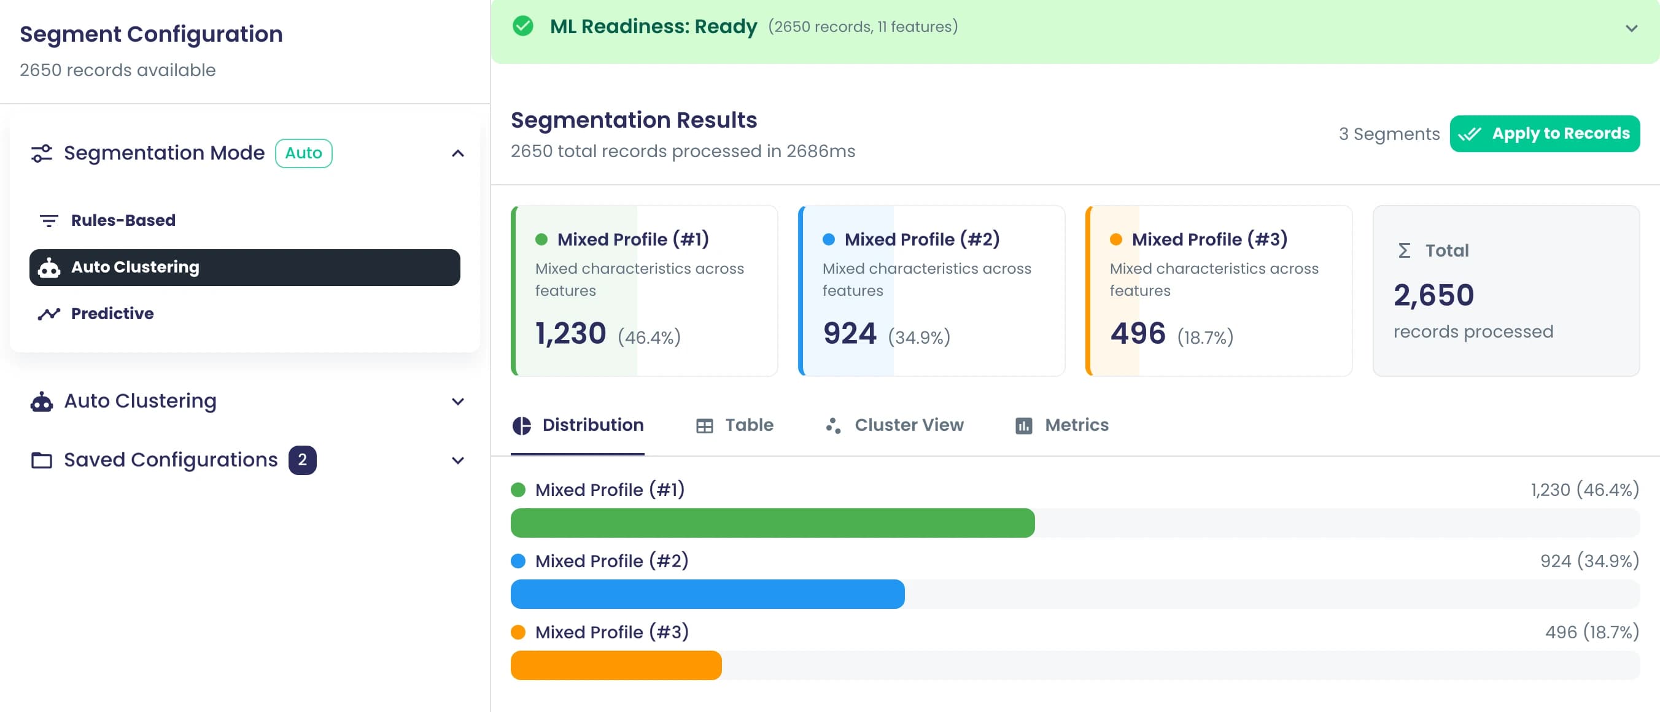1660x712 pixels.
Task: Click the Auto mode badge
Action: [x=303, y=153]
